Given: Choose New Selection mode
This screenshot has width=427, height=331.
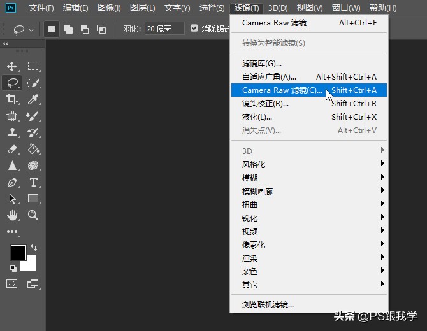Looking at the screenshot, I should [52, 29].
